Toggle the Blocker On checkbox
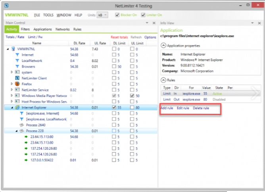265x192 pixels. pyautogui.click(x=117, y=15)
